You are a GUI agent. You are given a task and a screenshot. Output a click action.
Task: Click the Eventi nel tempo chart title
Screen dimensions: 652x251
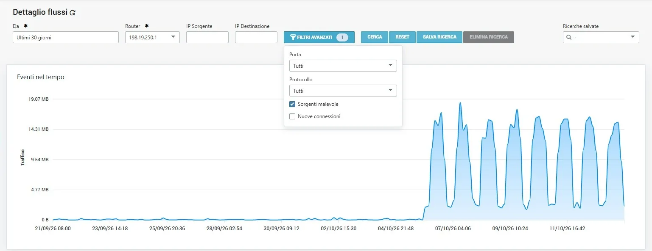(x=41, y=77)
